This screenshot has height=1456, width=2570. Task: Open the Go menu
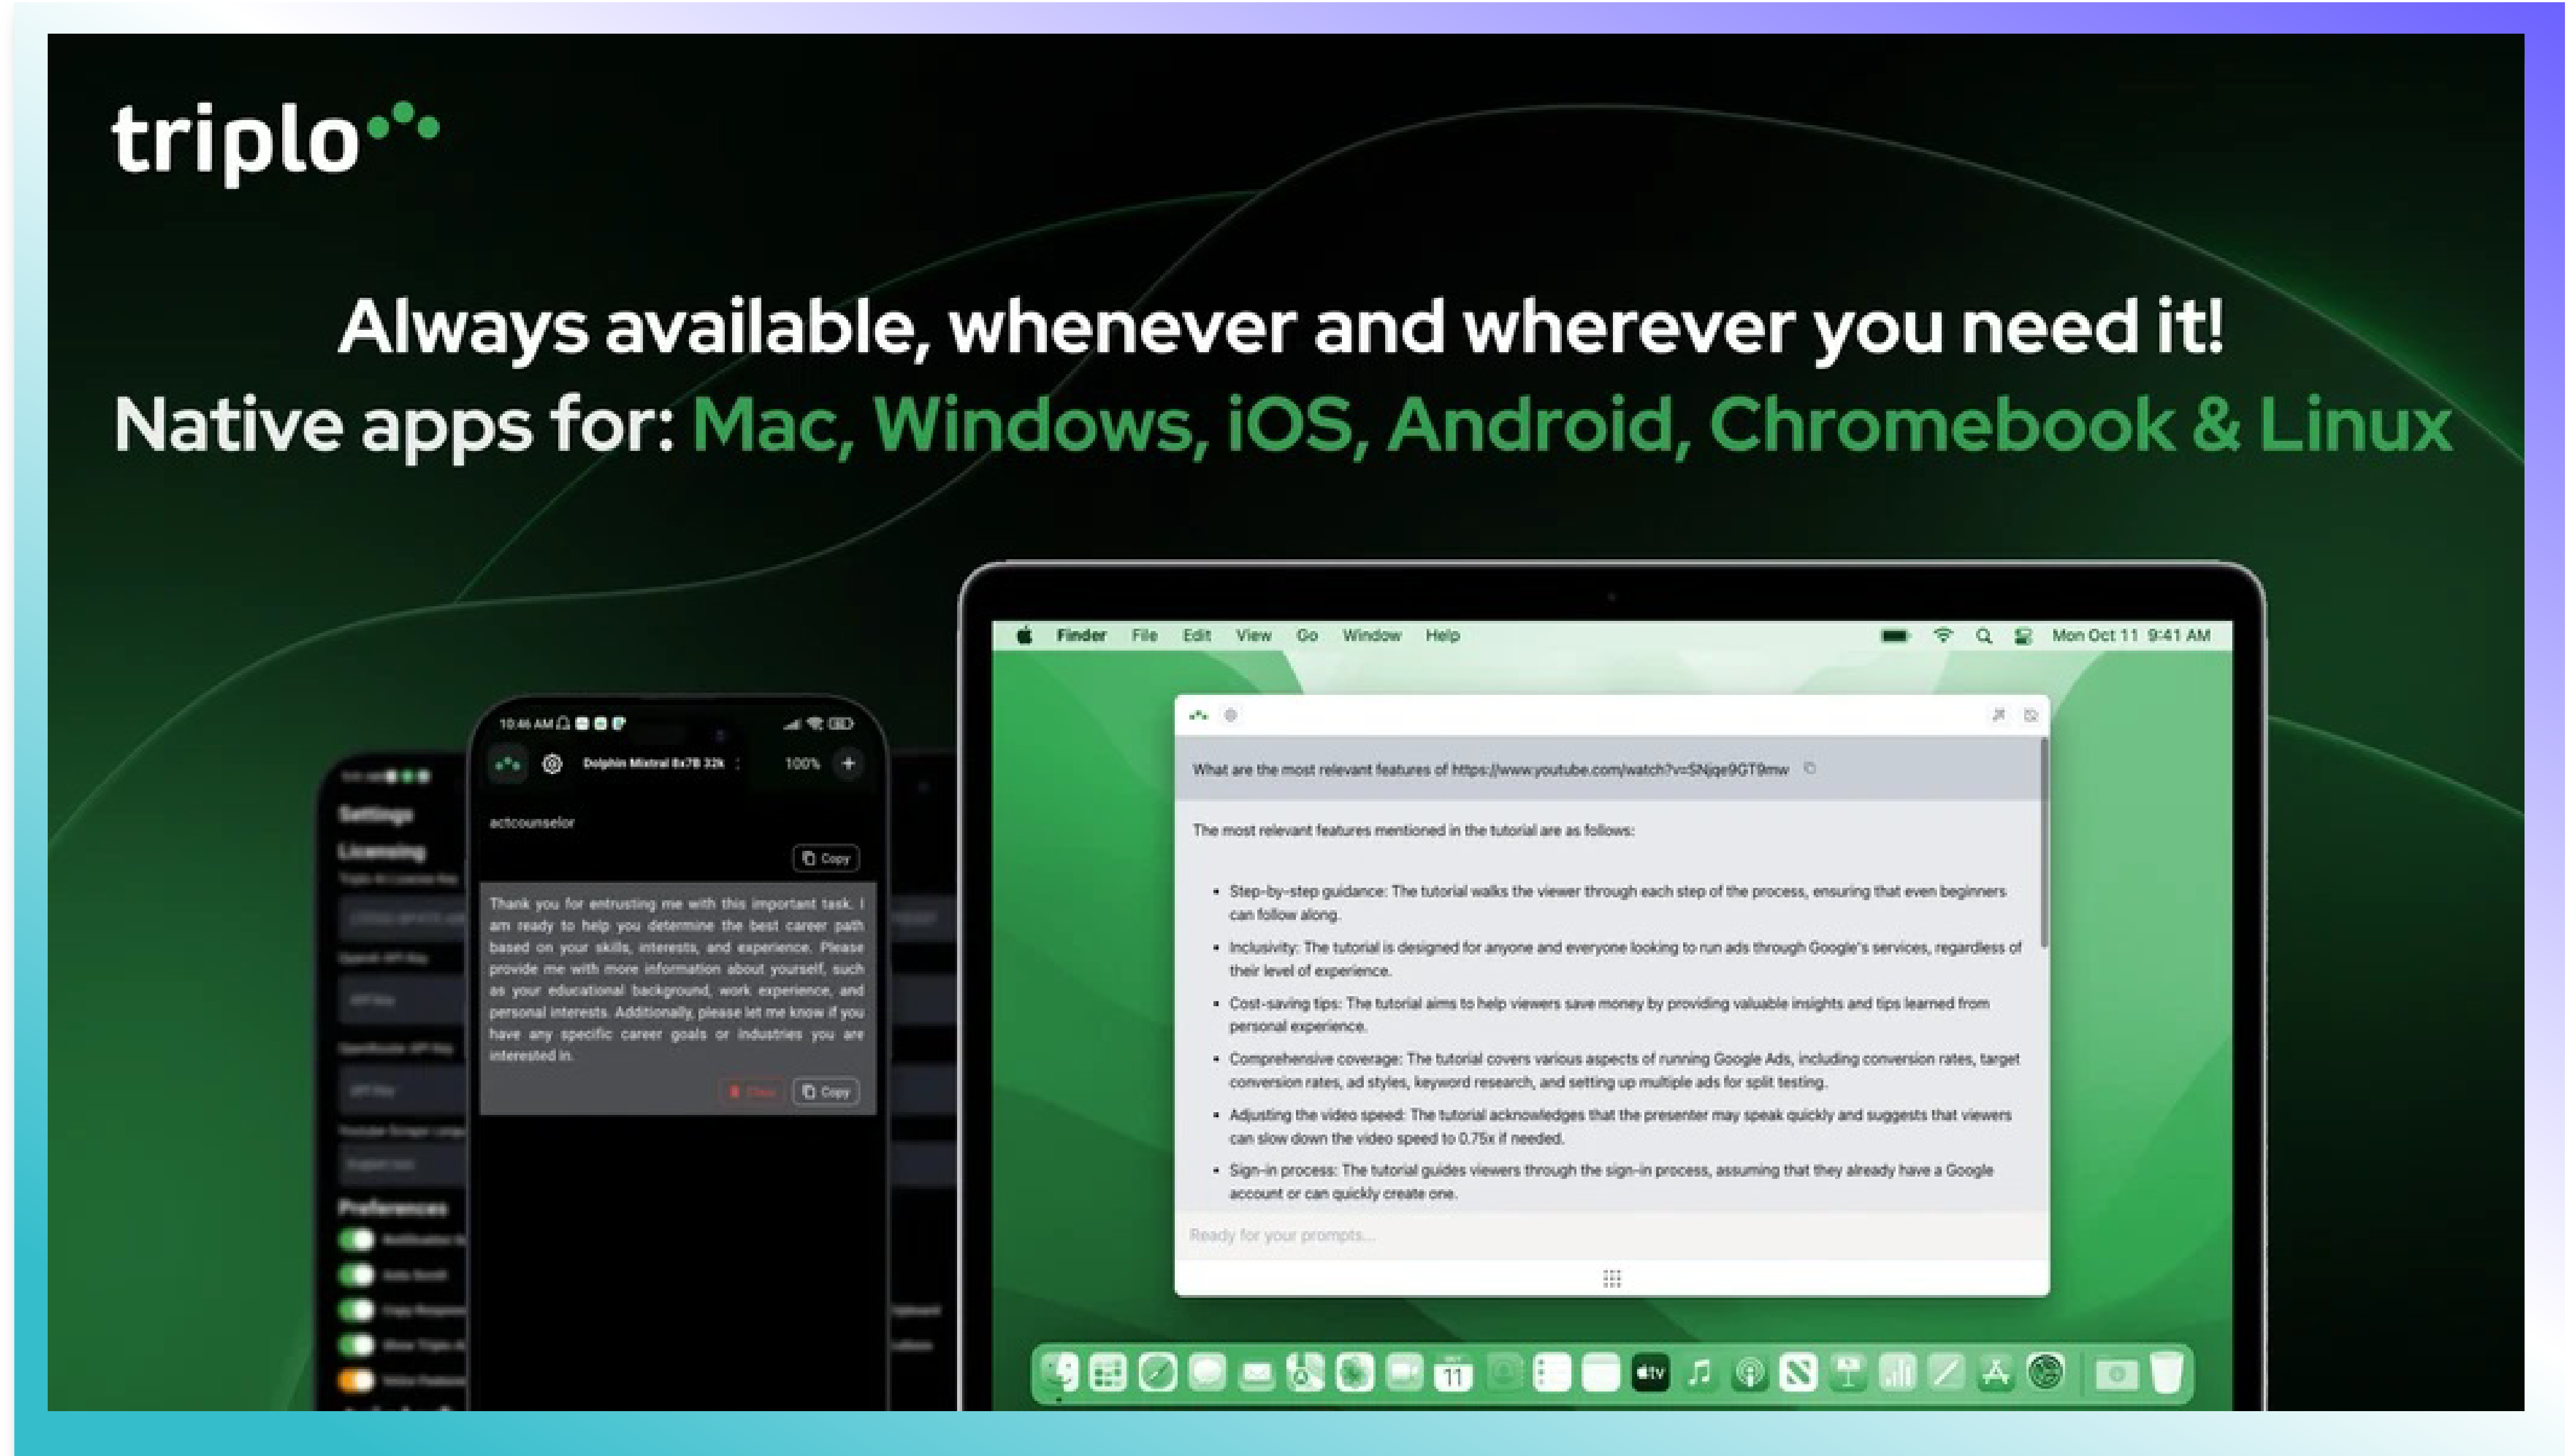tap(1307, 635)
